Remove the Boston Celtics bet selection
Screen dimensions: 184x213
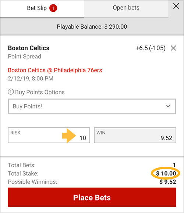pyautogui.click(x=173, y=48)
